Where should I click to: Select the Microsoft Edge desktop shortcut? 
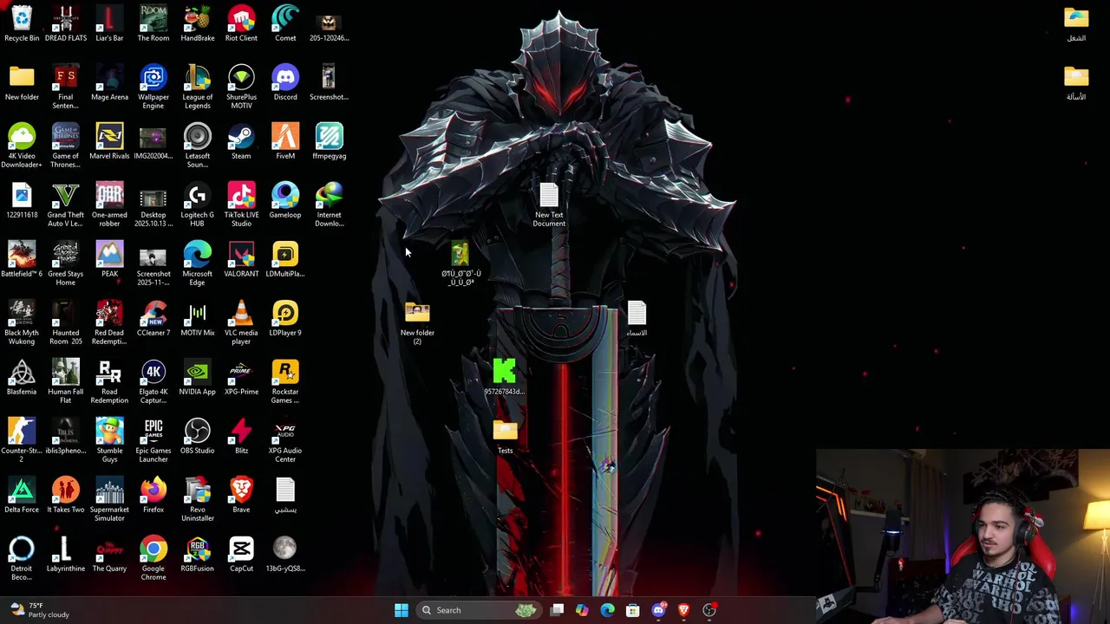(198, 263)
